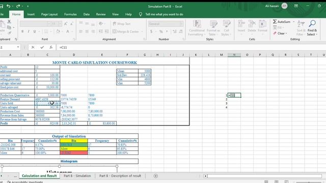This screenshot has height=183, width=326.
Task: Open the font size dropdown
Action: (60, 24)
